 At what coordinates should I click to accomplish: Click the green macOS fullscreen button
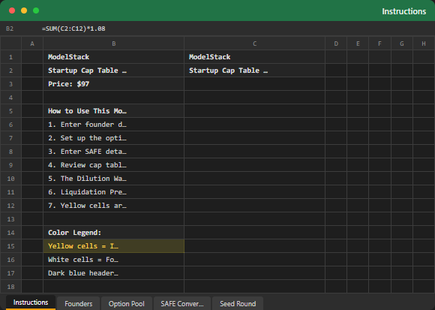pos(36,11)
